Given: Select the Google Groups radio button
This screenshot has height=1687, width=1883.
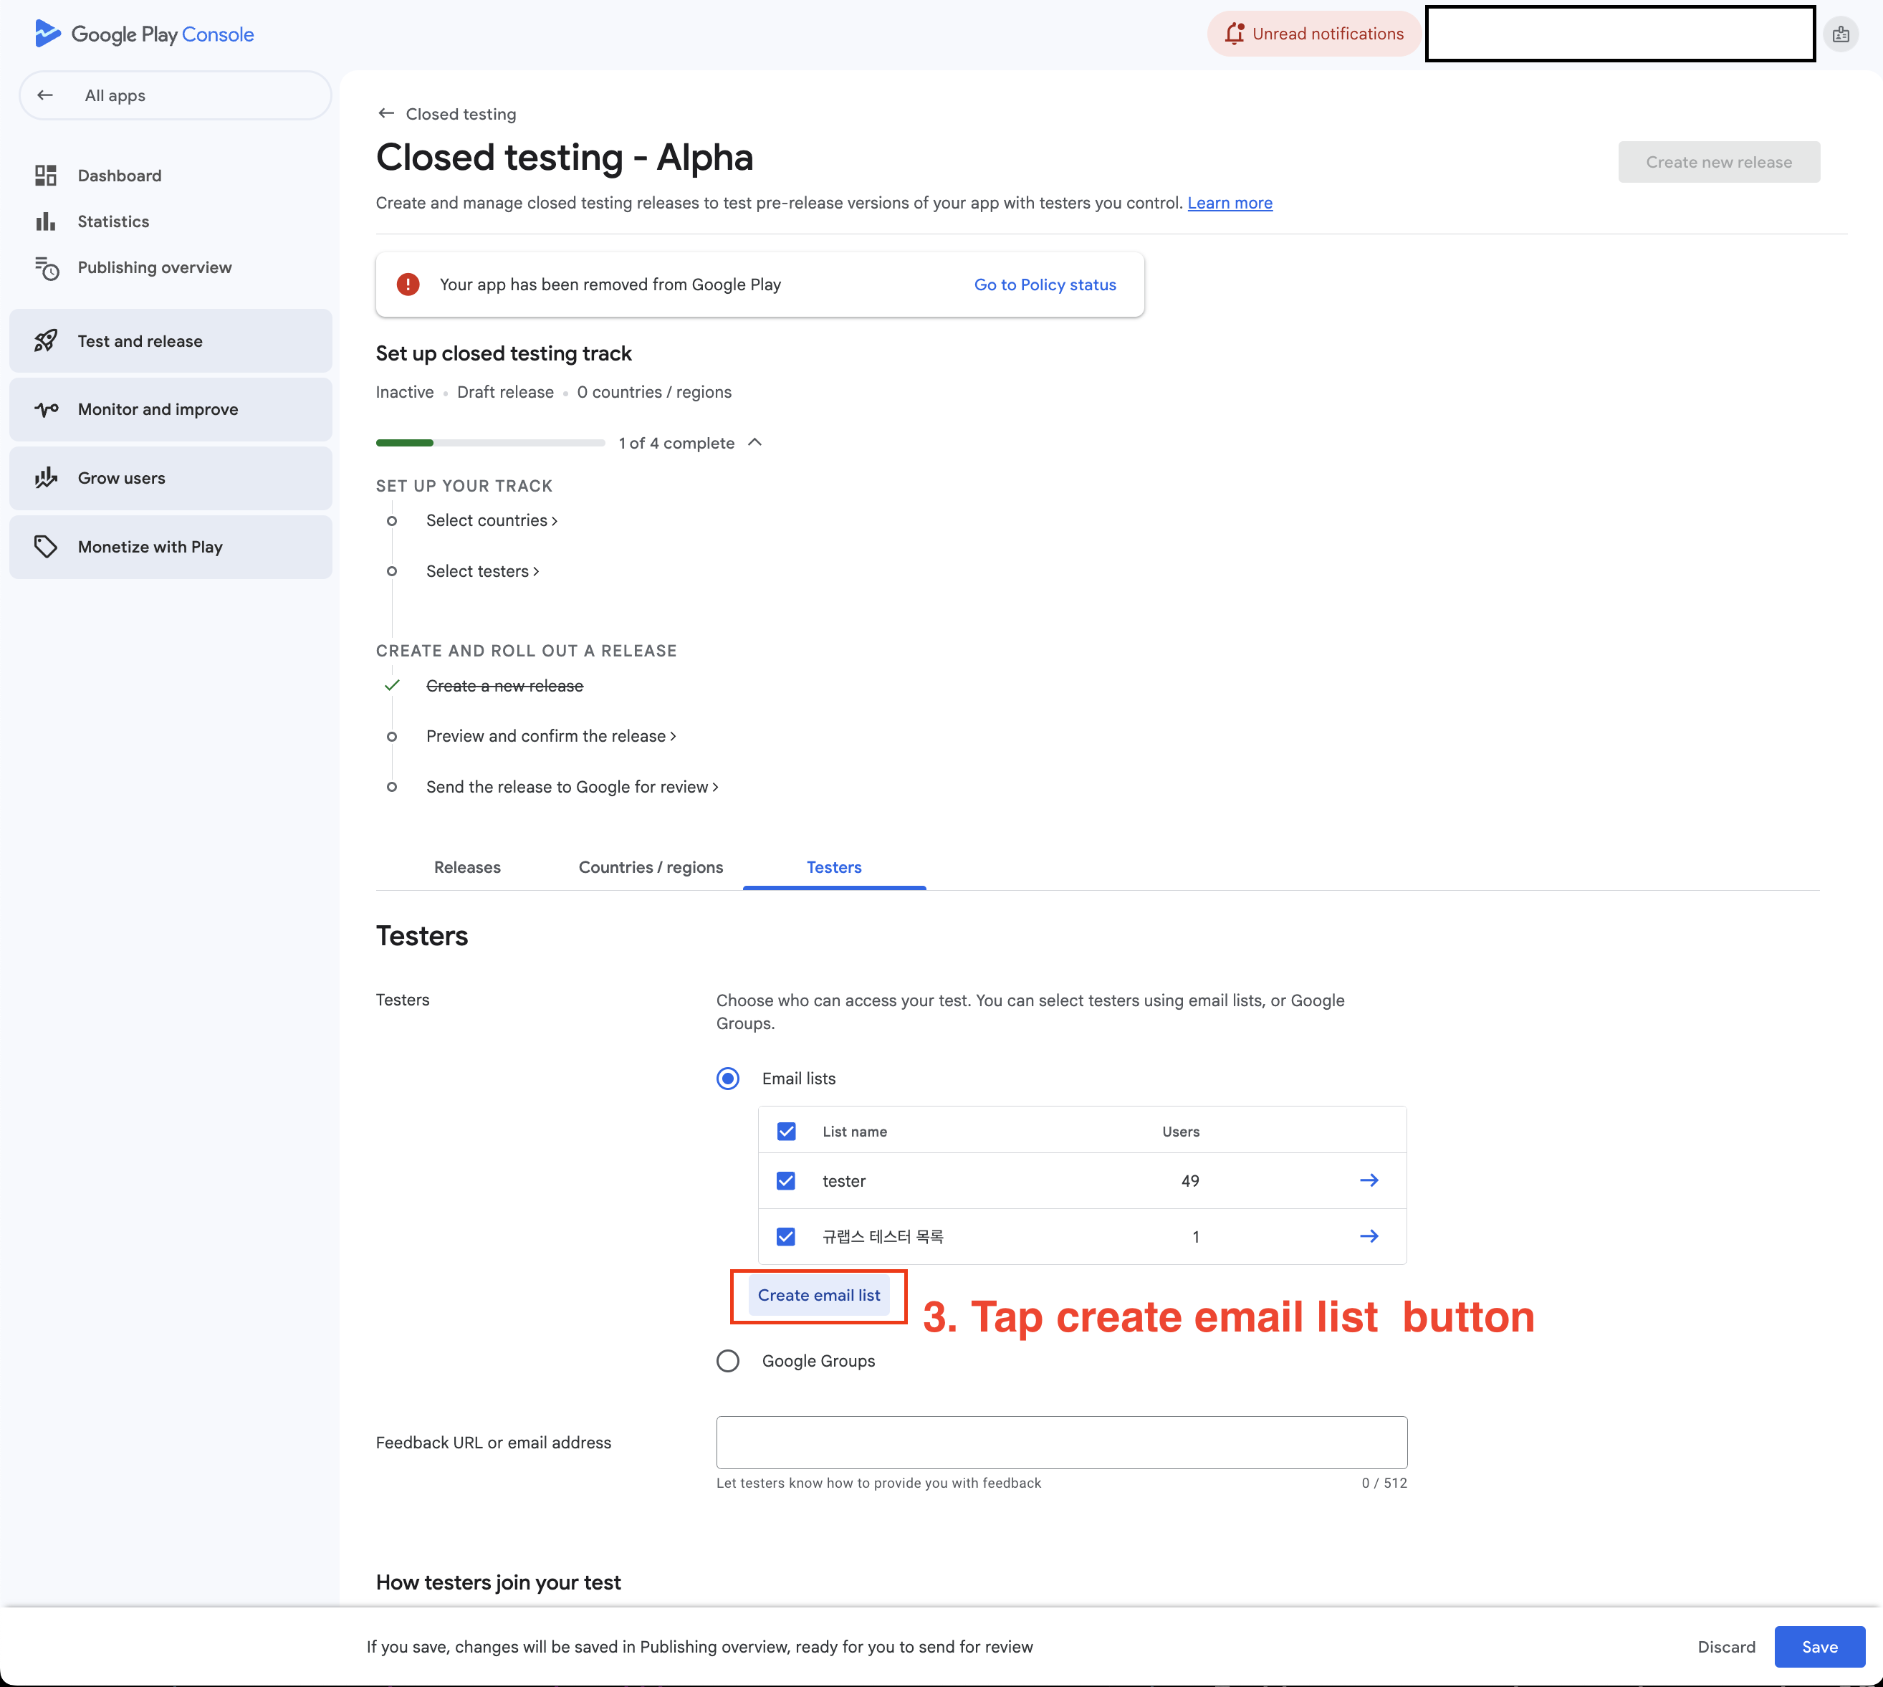Looking at the screenshot, I should click(x=729, y=1359).
